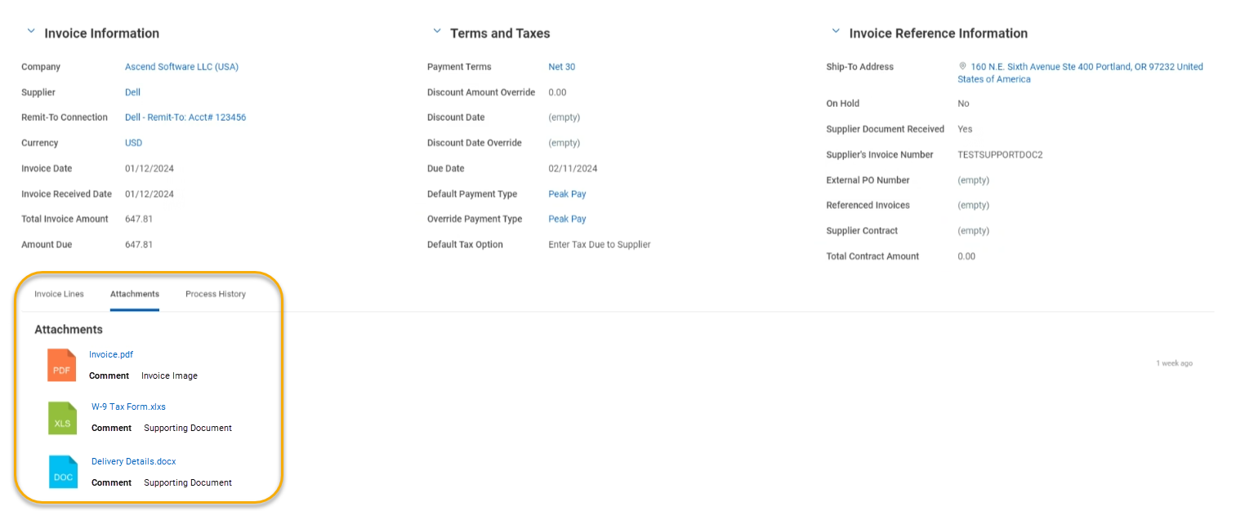Select 'Enter Tax Due to Supplier' text
1236x511 pixels.
point(600,244)
